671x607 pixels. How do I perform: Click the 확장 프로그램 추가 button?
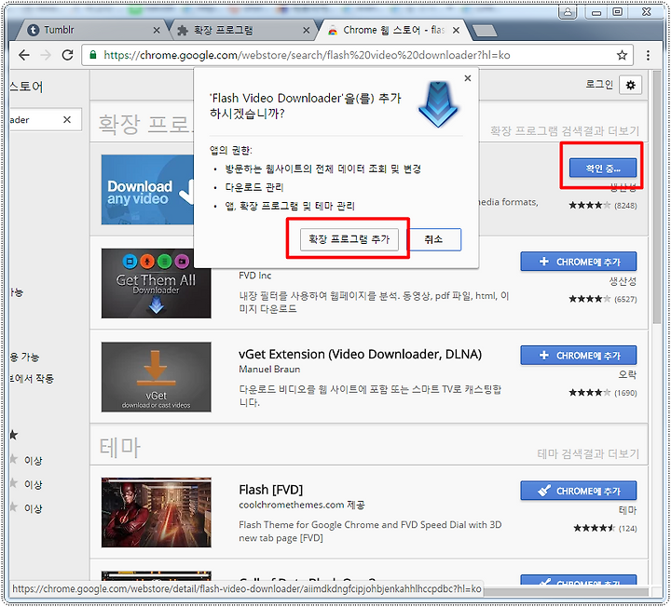349,239
